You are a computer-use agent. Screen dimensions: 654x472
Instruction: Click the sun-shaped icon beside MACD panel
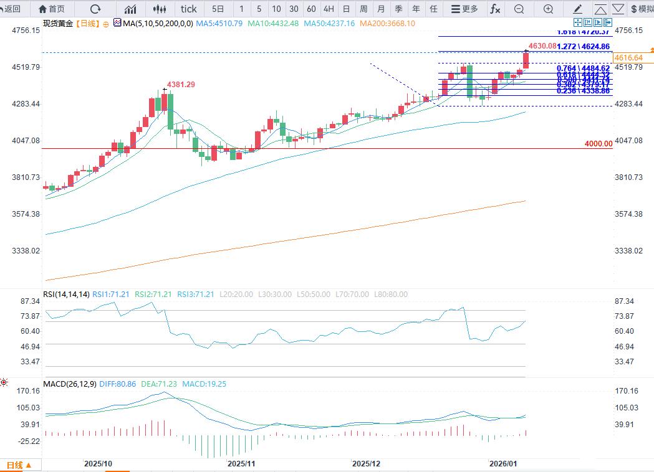[4, 382]
